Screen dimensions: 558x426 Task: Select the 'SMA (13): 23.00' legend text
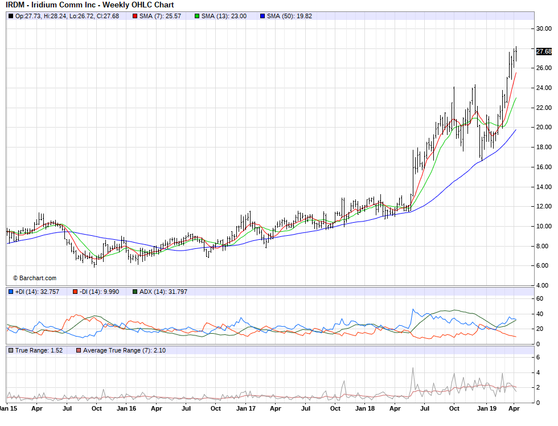coord(224,16)
